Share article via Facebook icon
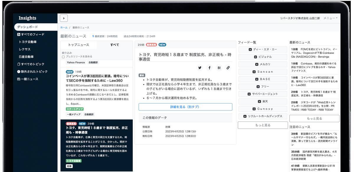 click(209, 68)
